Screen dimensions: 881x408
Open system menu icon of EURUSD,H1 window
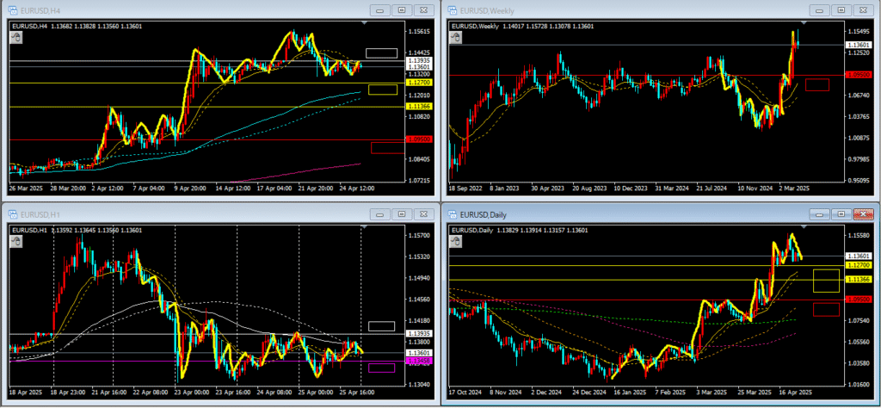pos(12,214)
